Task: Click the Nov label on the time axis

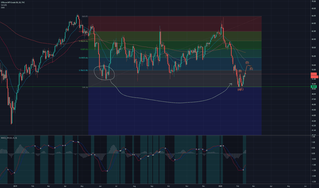Action: click(187, 186)
